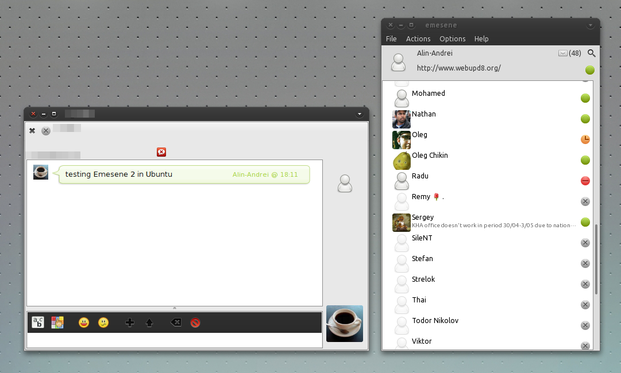Block the contact with the red prohibited icon

[x=195, y=323]
